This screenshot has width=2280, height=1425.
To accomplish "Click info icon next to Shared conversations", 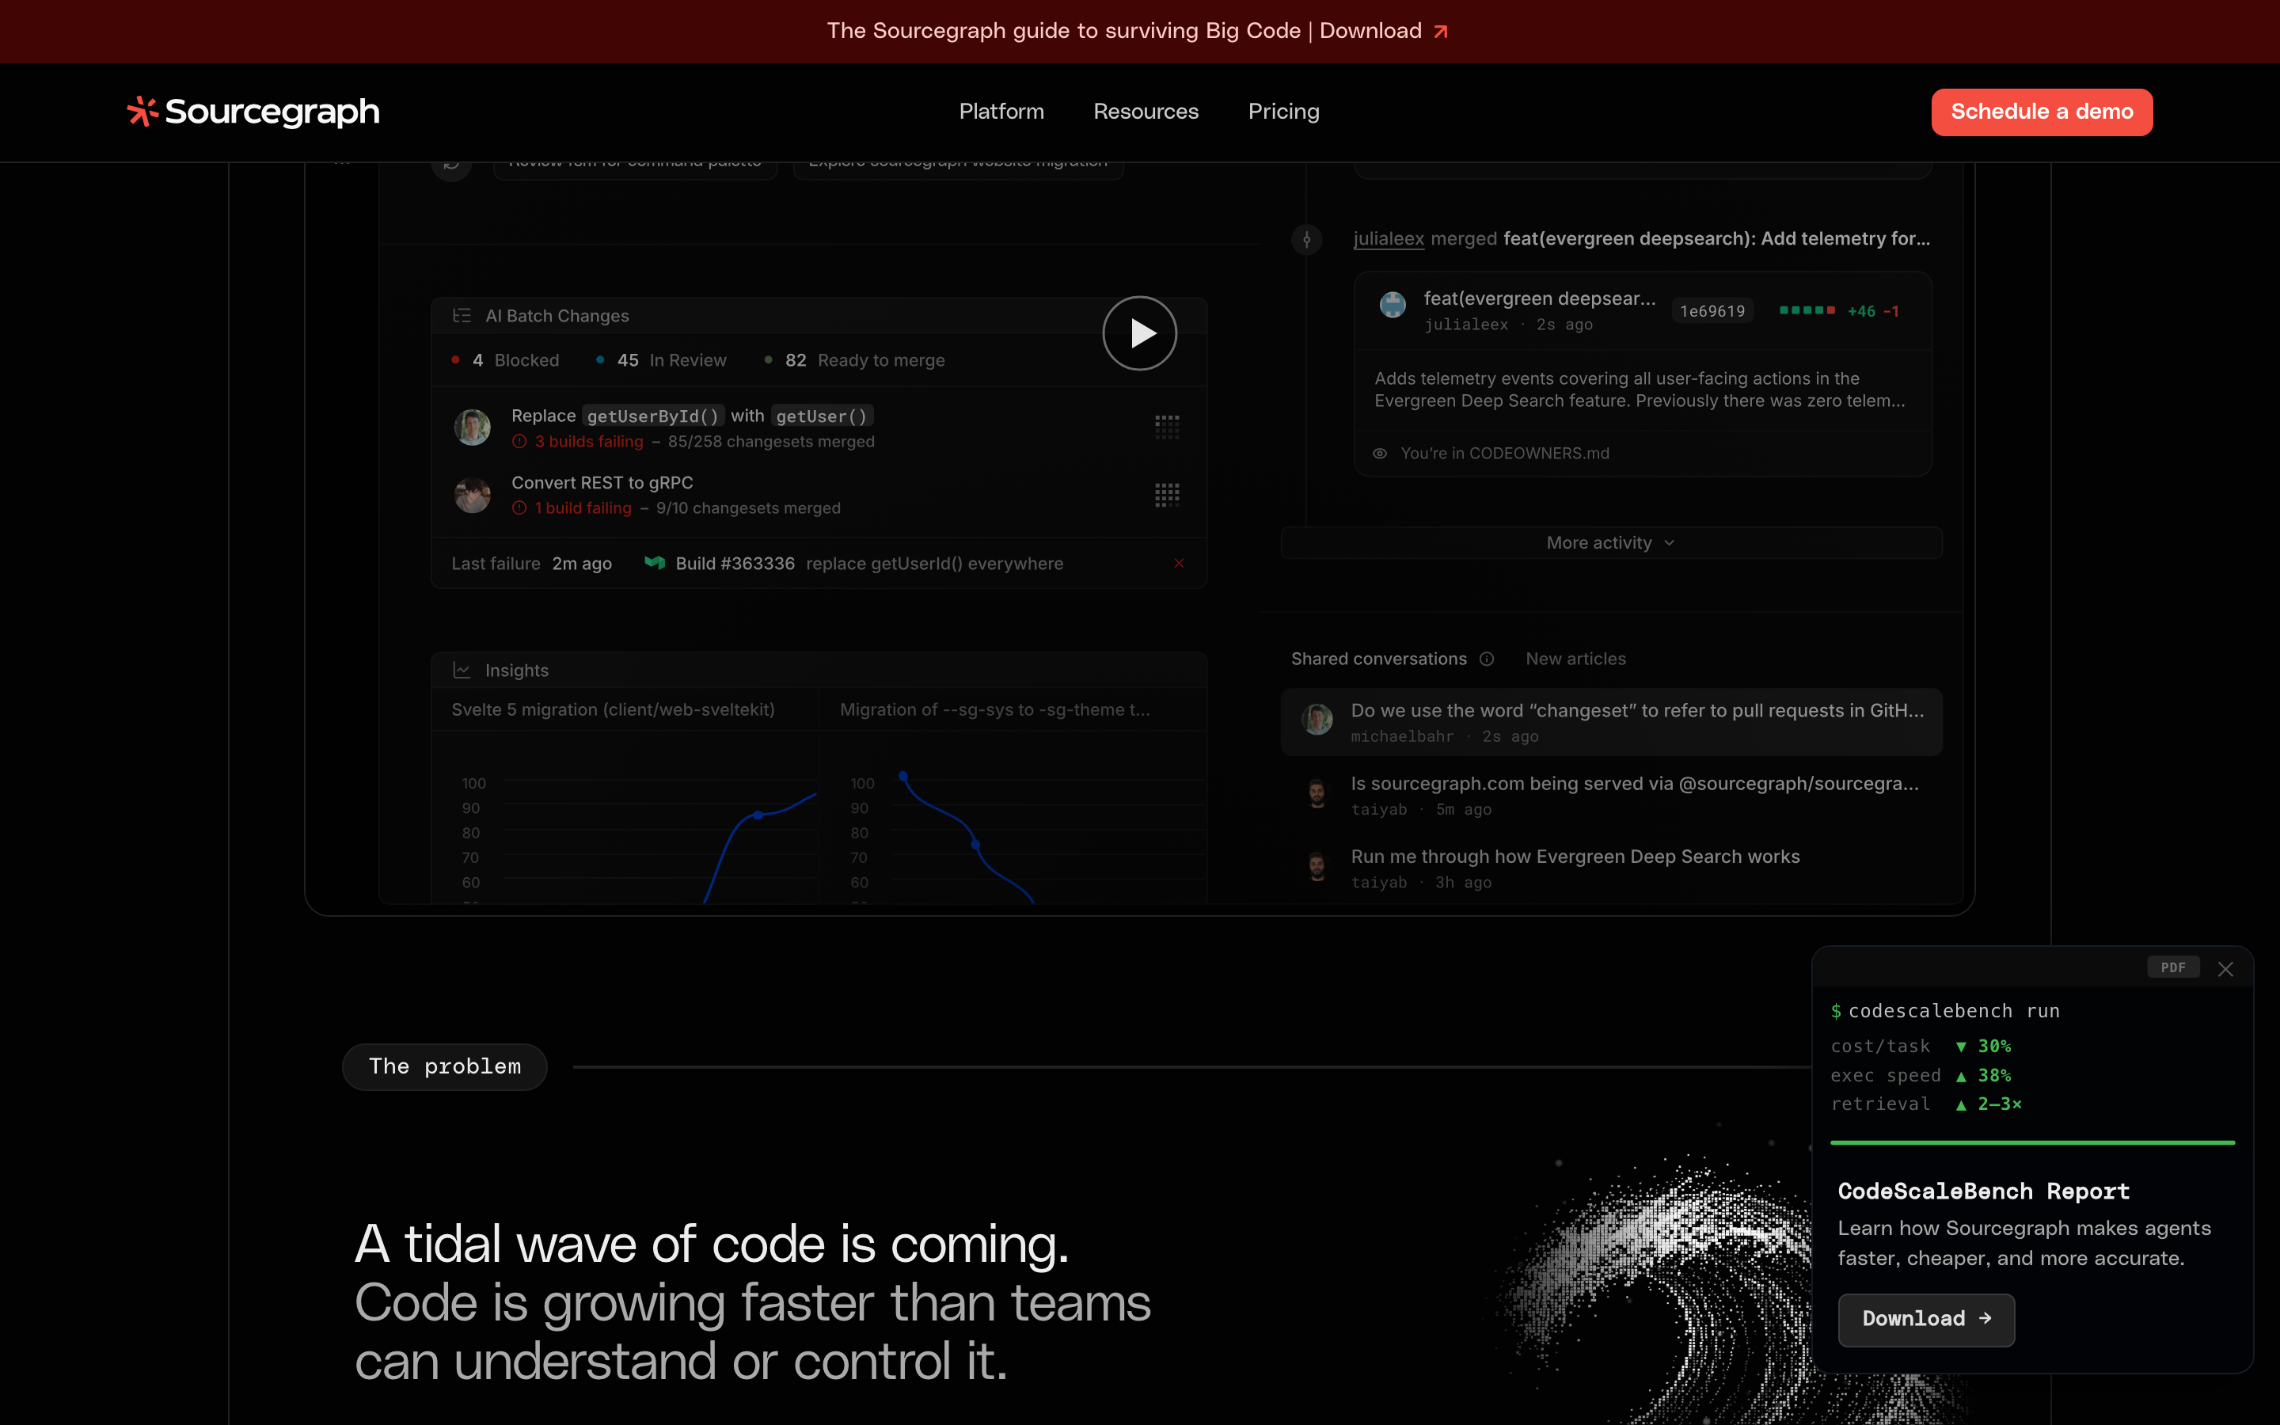I will point(1487,659).
